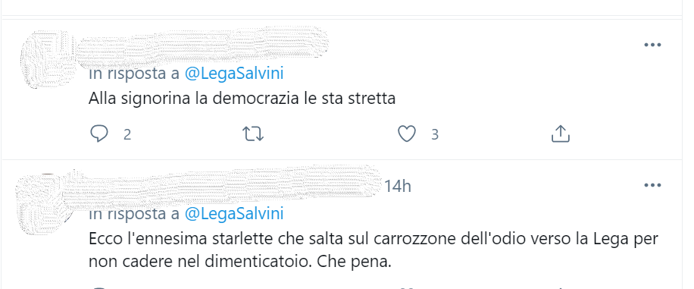
Task: Open the 14h timestamp link
Action: [x=397, y=186]
